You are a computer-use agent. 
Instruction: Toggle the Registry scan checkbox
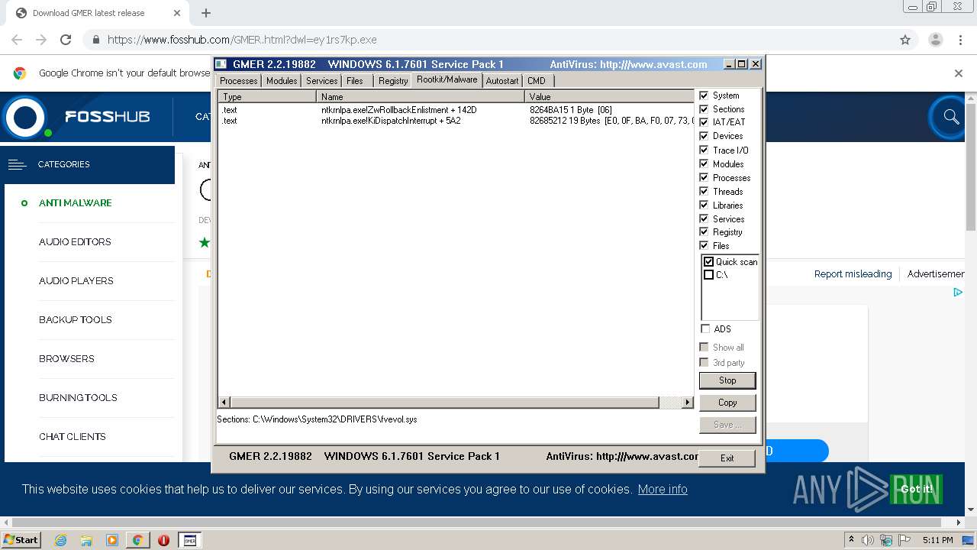click(x=704, y=232)
